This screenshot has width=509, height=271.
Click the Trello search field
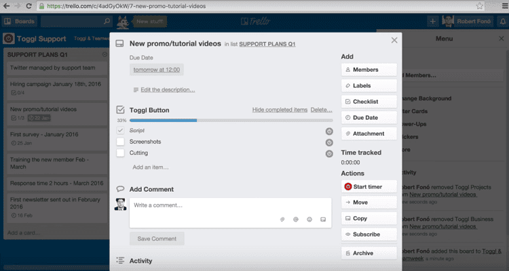(x=77, y=22)
